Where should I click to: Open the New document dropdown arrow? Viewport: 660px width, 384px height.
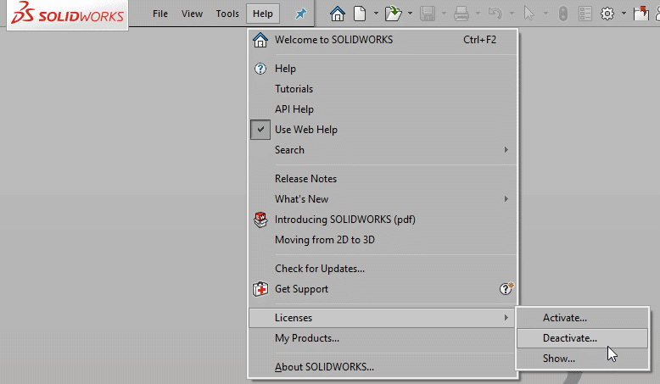pyautogui.click(x=376, y=14)
